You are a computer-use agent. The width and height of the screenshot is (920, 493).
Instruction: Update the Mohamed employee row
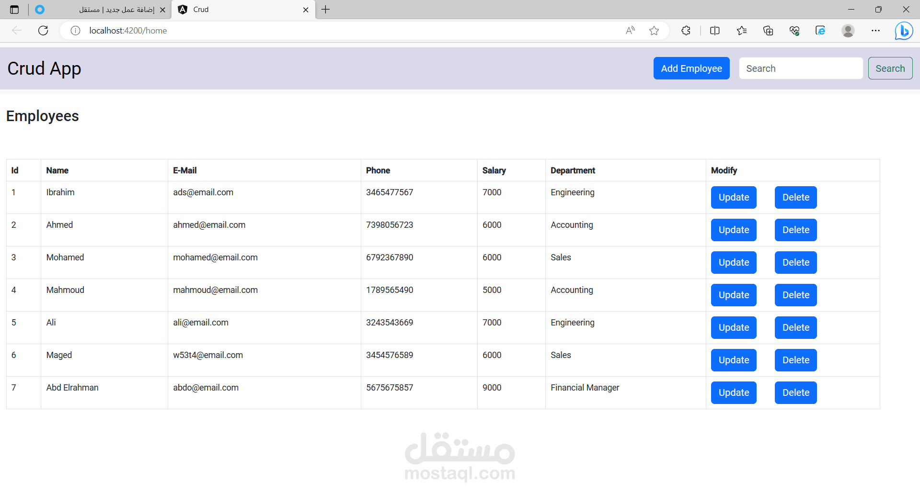734,262
